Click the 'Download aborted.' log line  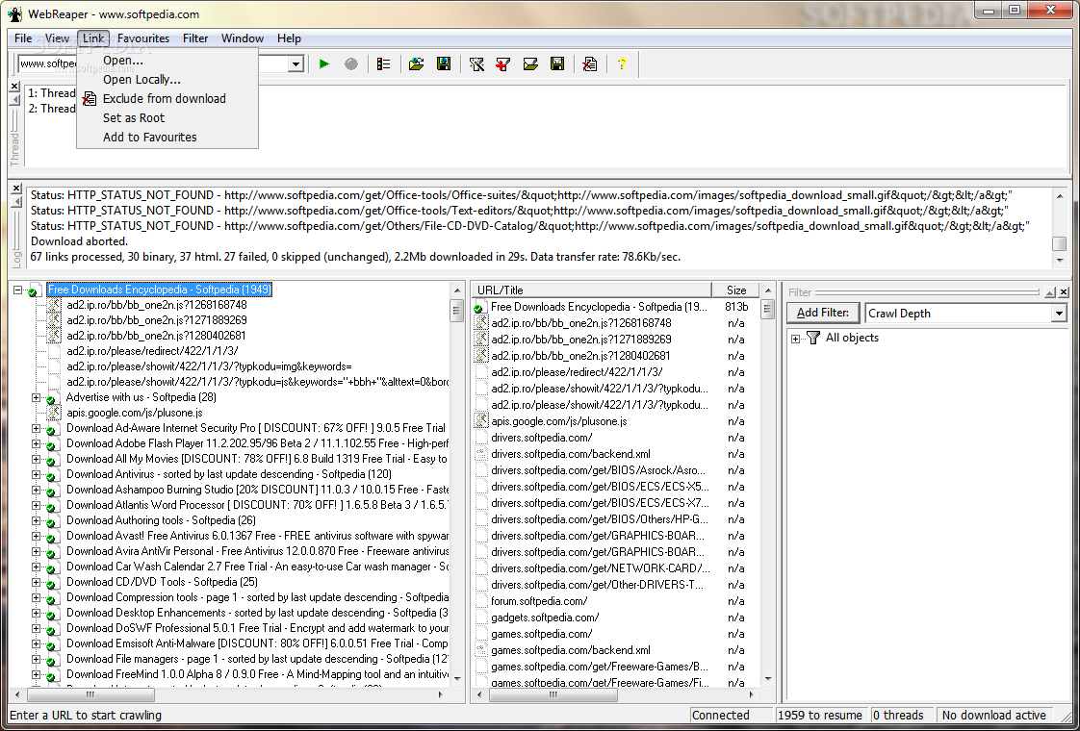[x=79, y=240]
